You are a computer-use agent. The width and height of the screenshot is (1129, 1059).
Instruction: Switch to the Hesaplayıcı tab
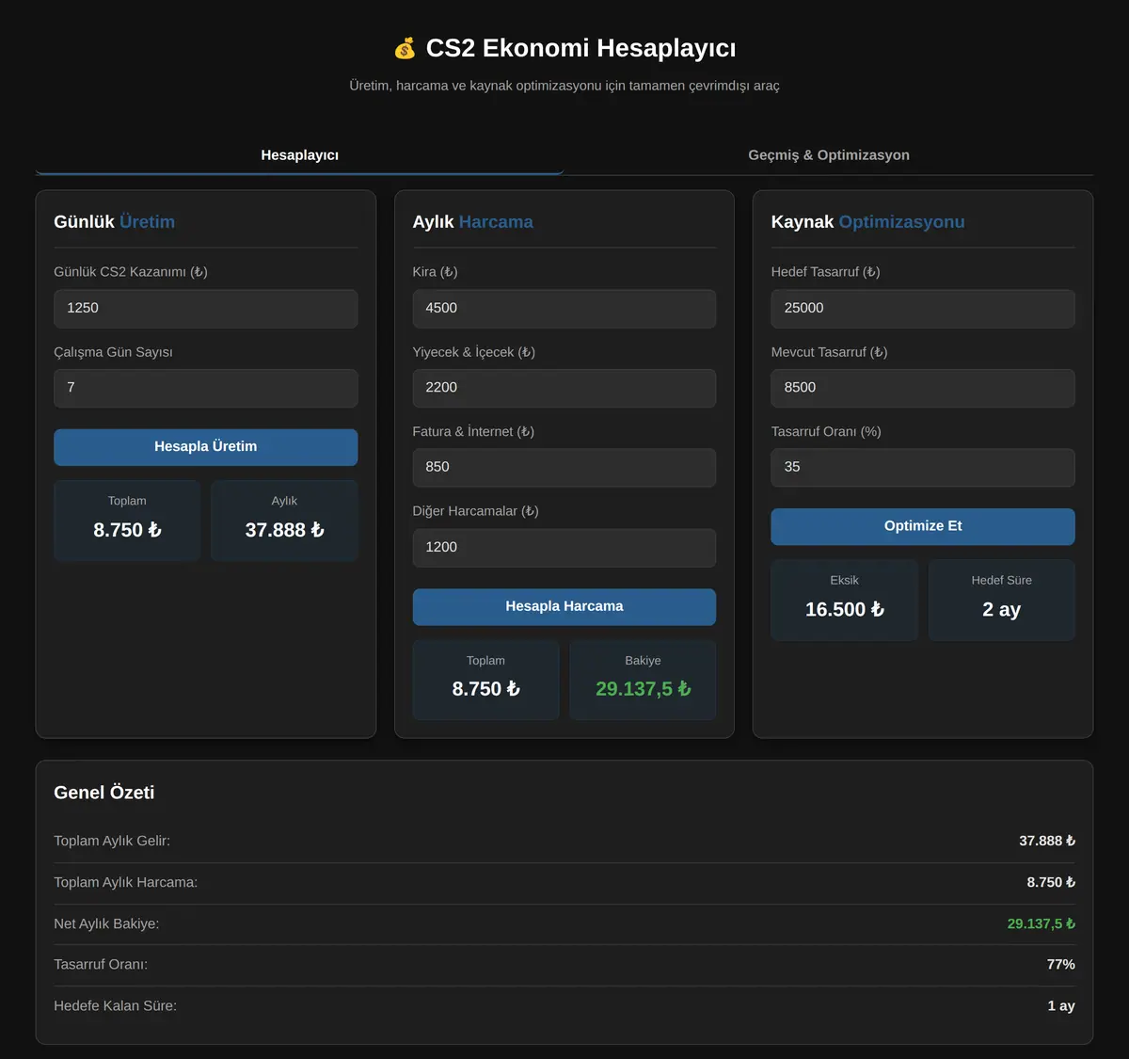pyautogui.click(x=299, y=155)
